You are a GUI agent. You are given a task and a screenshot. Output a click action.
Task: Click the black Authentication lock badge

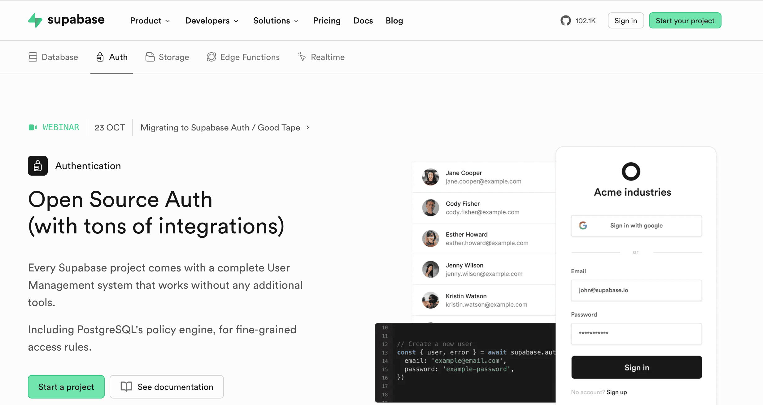[x=38, y=166]
